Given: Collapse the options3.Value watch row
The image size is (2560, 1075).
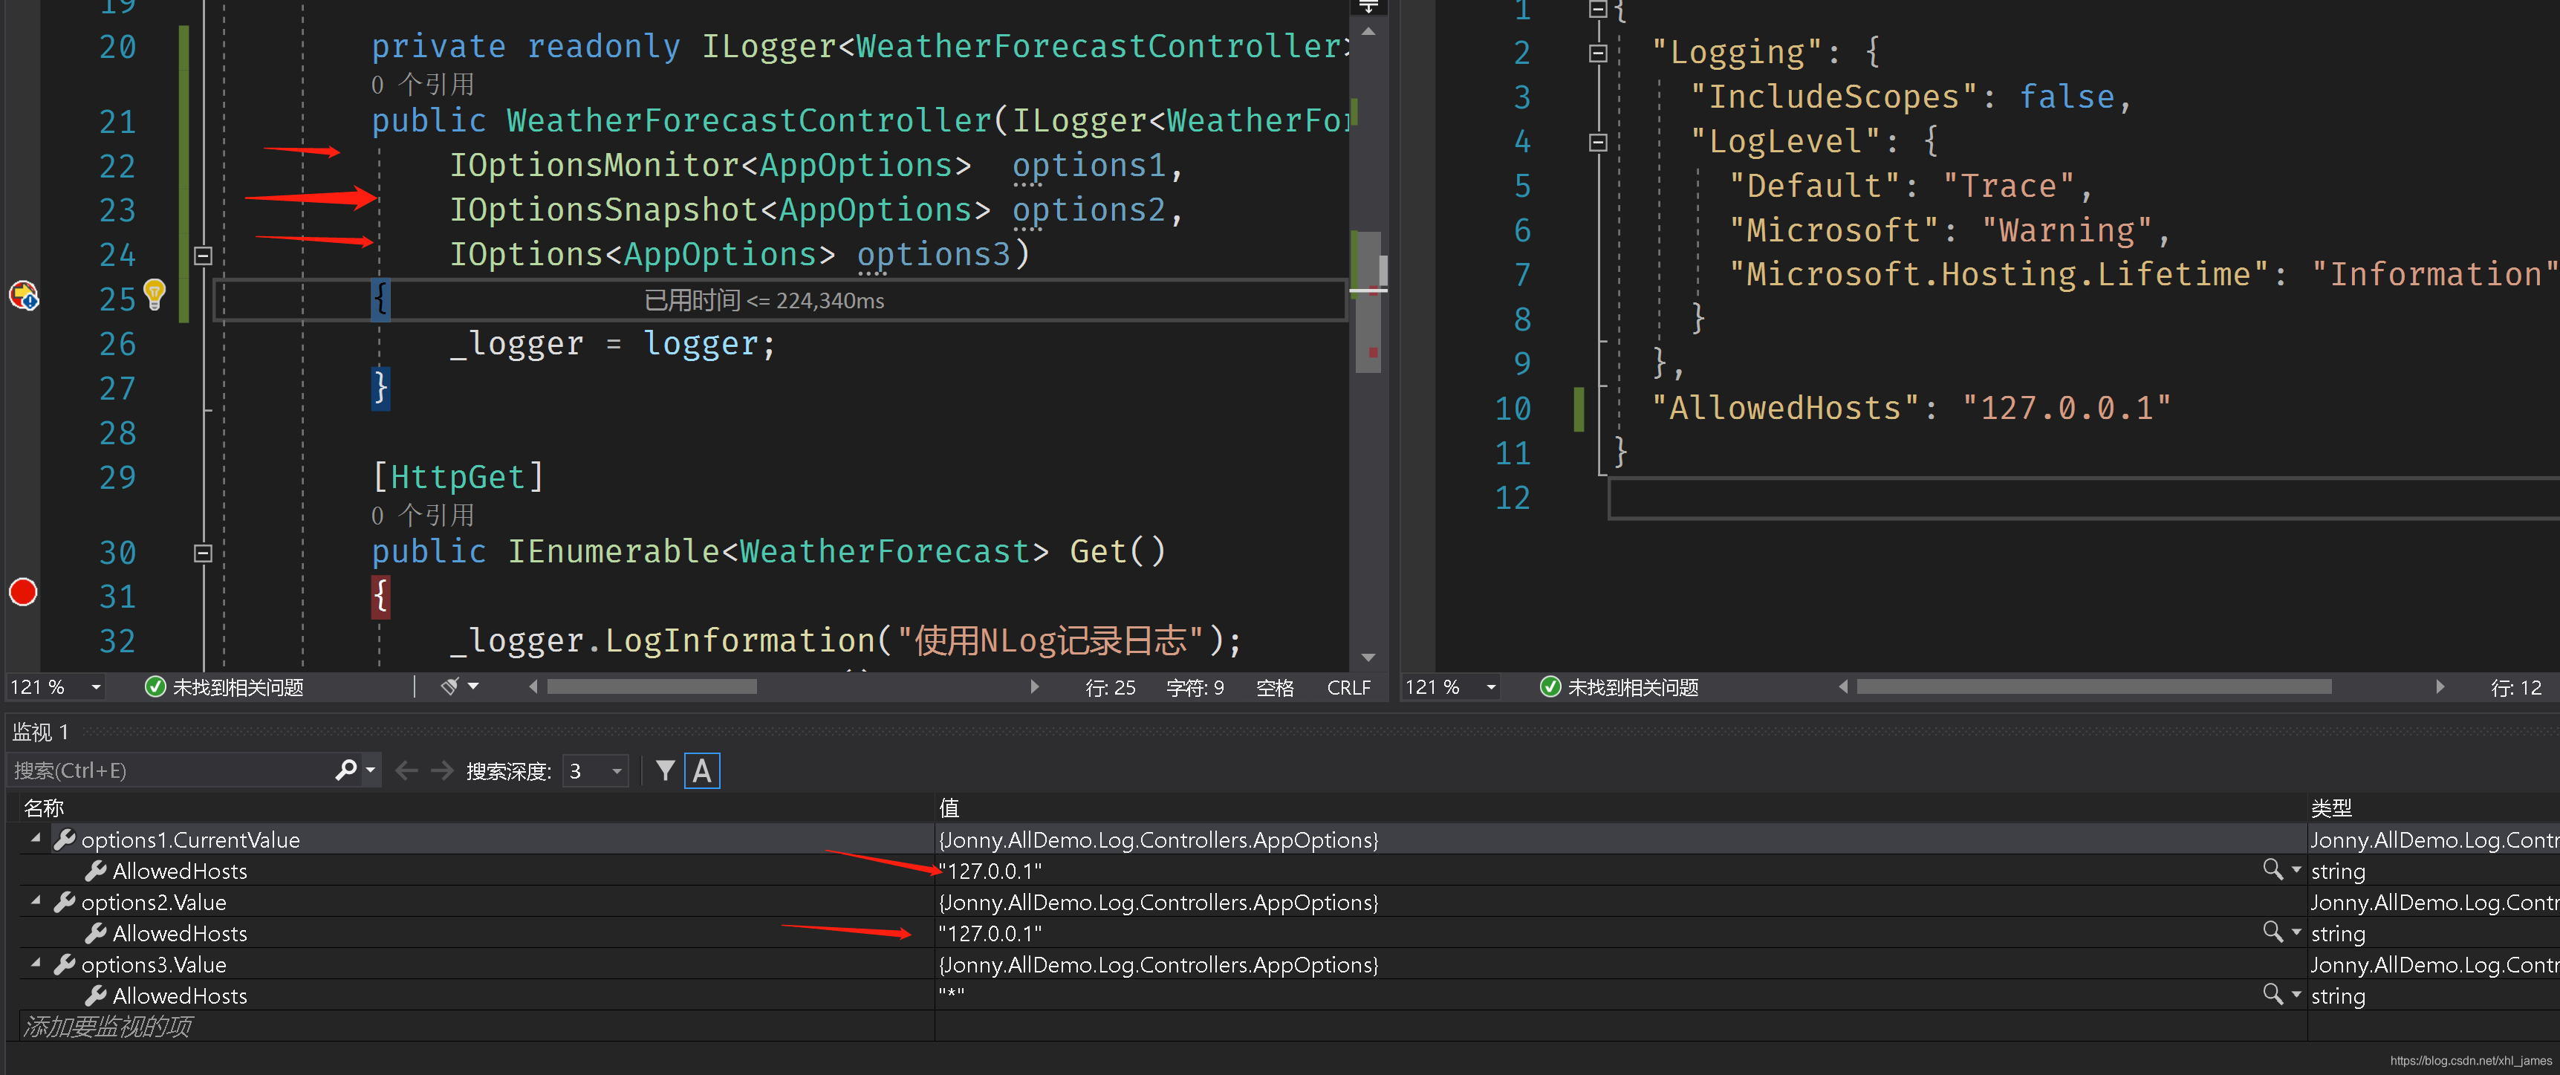Looking at the screenshot, I should point(36,964).
